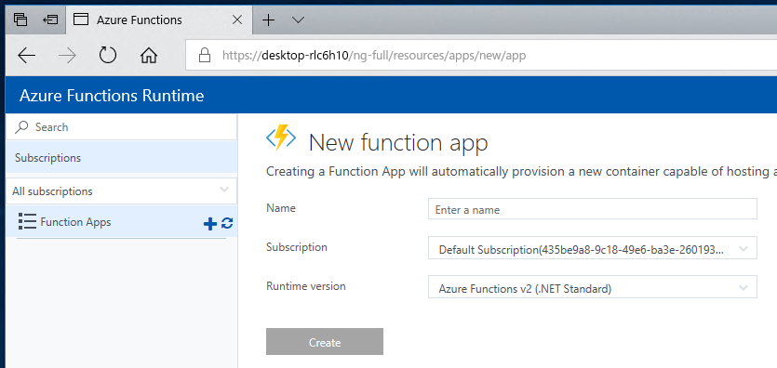Click the Subscription label
The width and height of the screenshot is (777, 368).
click(296, 247)
